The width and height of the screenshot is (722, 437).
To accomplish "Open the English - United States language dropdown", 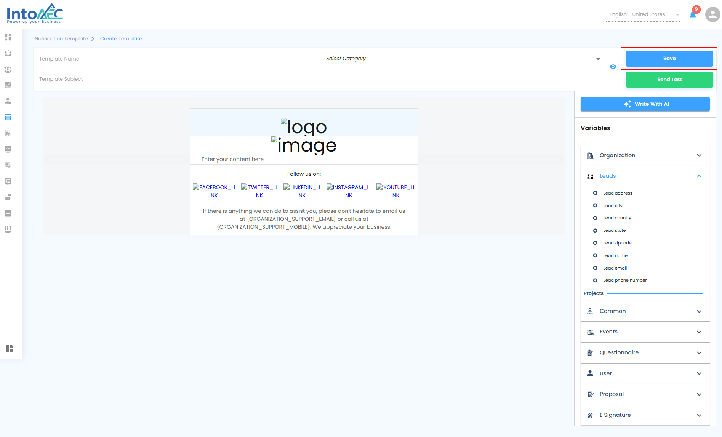I will [644, 14].
